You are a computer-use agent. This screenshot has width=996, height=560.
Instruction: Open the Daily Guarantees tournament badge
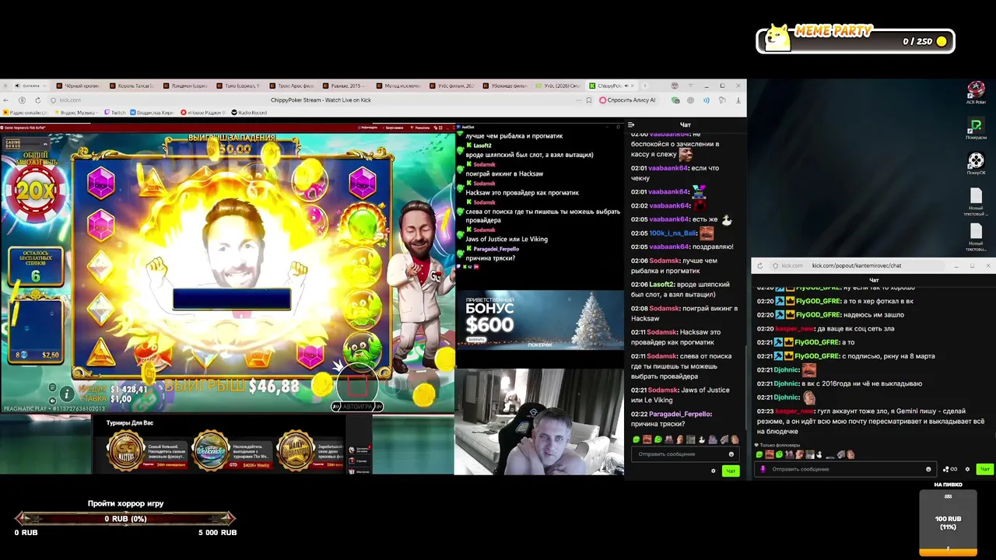coord(296,450)
